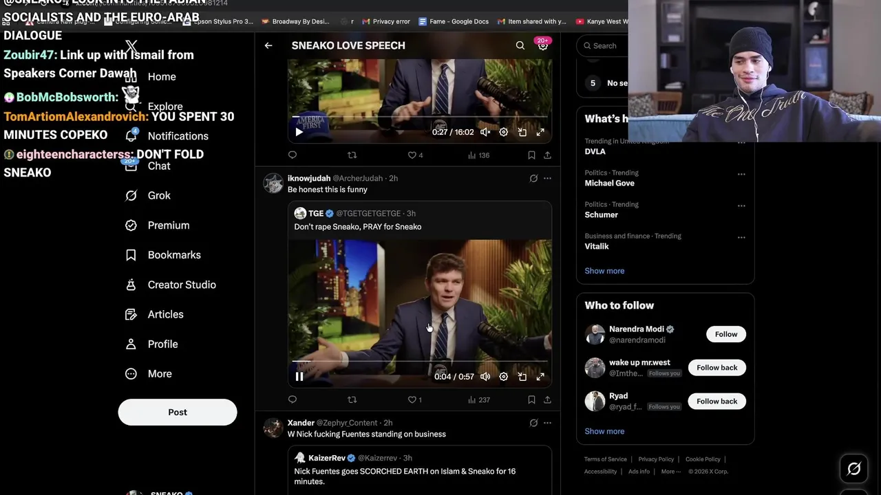
Task: Open settings gear on the 0:57 video
Action: (504, 376)
